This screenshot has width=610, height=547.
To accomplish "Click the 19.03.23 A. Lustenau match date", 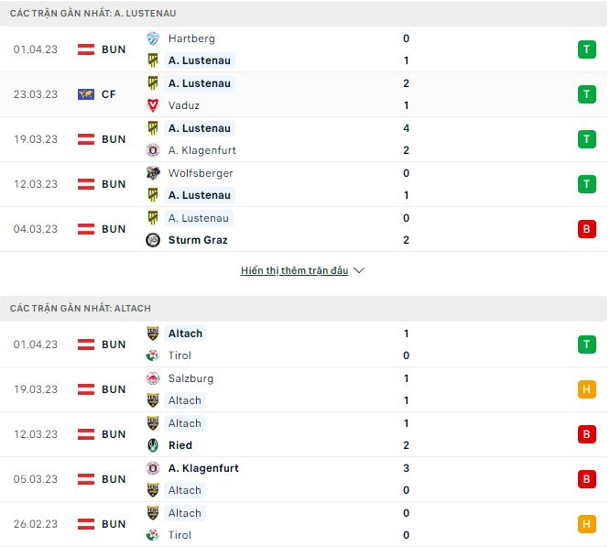I will [36, 139].
